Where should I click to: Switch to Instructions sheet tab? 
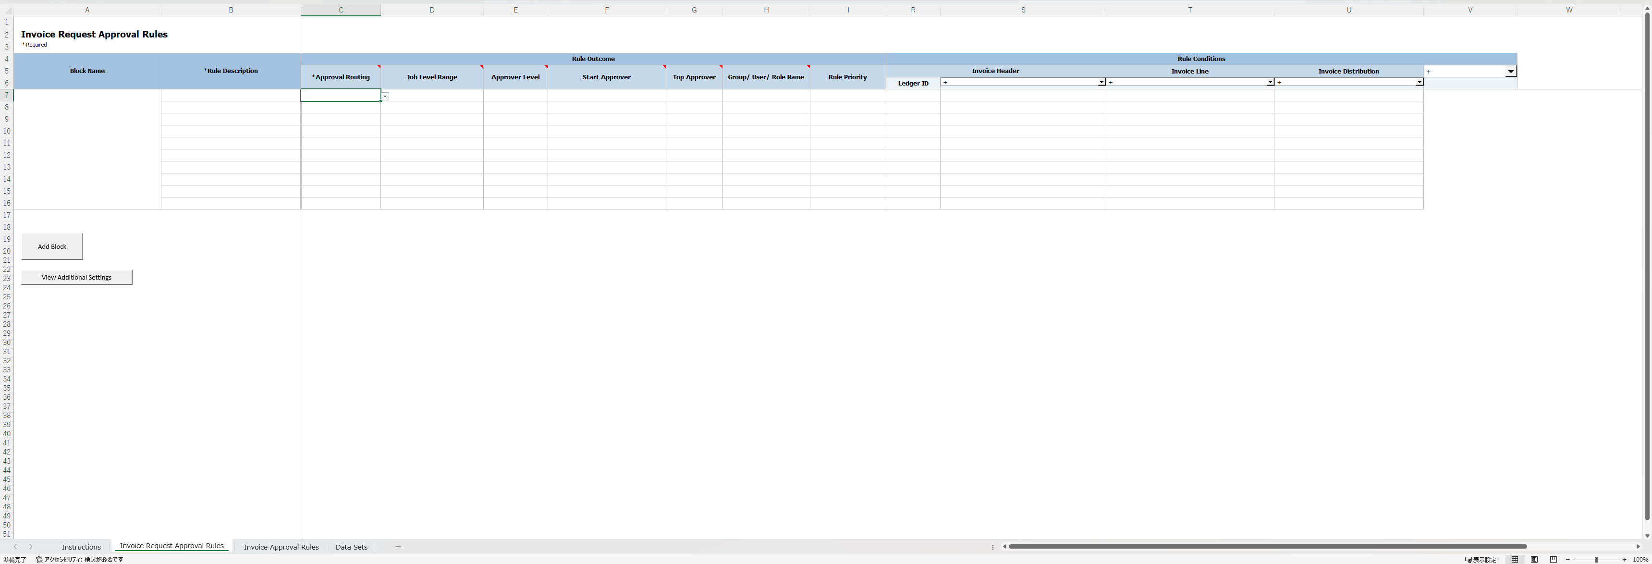tap(81, 547)
